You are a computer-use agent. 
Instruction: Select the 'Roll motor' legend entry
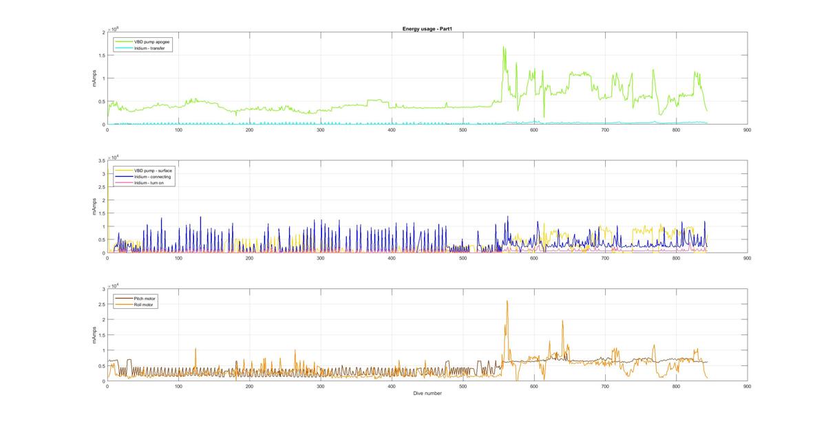144,304
